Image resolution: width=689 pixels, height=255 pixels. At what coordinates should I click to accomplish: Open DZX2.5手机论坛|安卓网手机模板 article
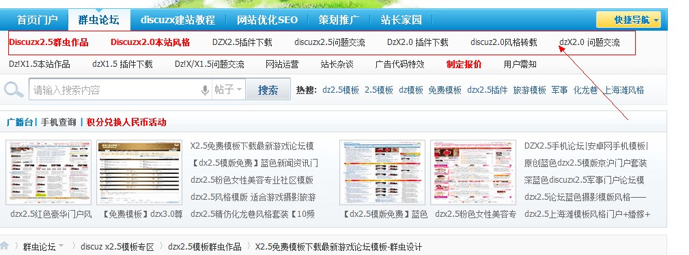pos(586,146)
